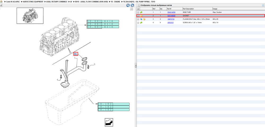Open Case IH AG APAC breadcrumb
The image size is (265, 127).
click(x=13, y=2)
